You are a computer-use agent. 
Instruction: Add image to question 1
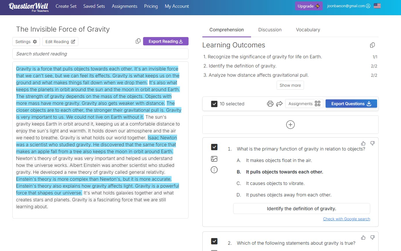214,159
